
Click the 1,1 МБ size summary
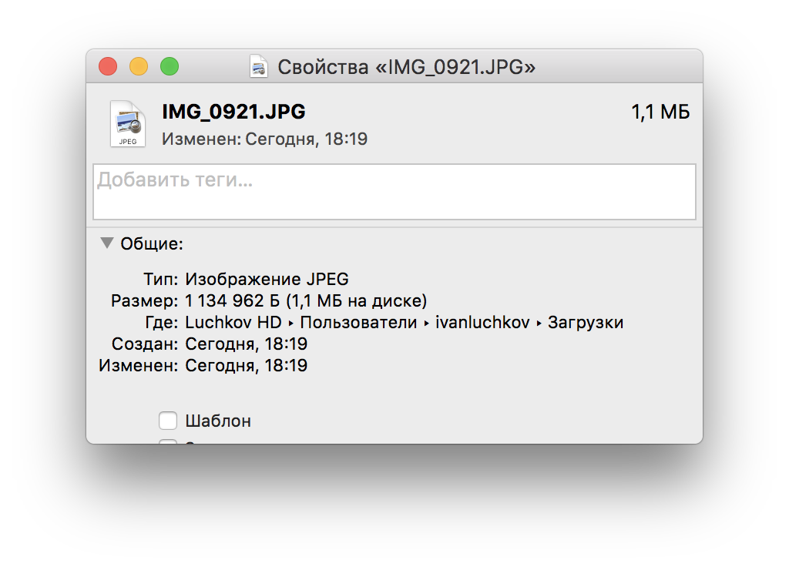660,112
